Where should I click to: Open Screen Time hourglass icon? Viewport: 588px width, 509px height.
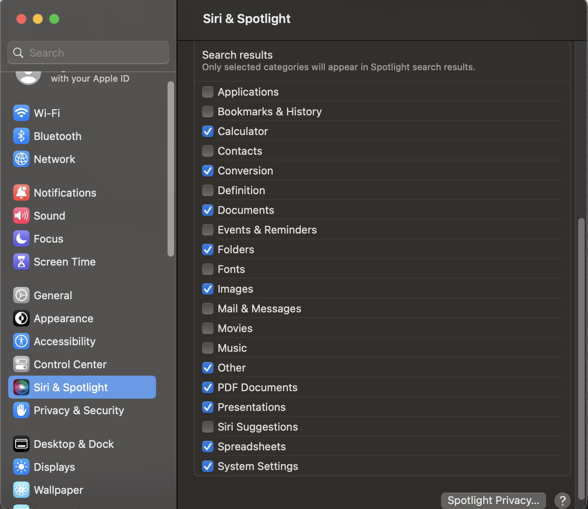point(21,261)
